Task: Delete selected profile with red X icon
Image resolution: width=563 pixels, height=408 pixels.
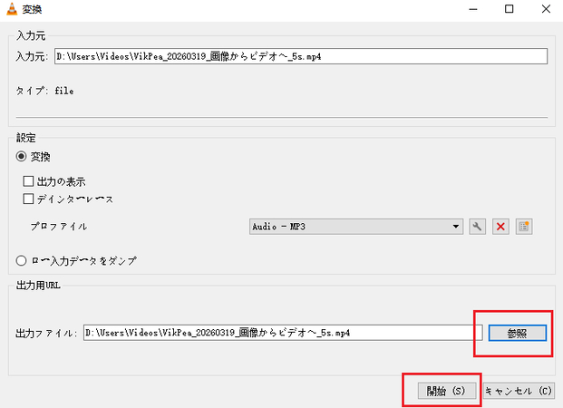Action: (x=500, y=227)
